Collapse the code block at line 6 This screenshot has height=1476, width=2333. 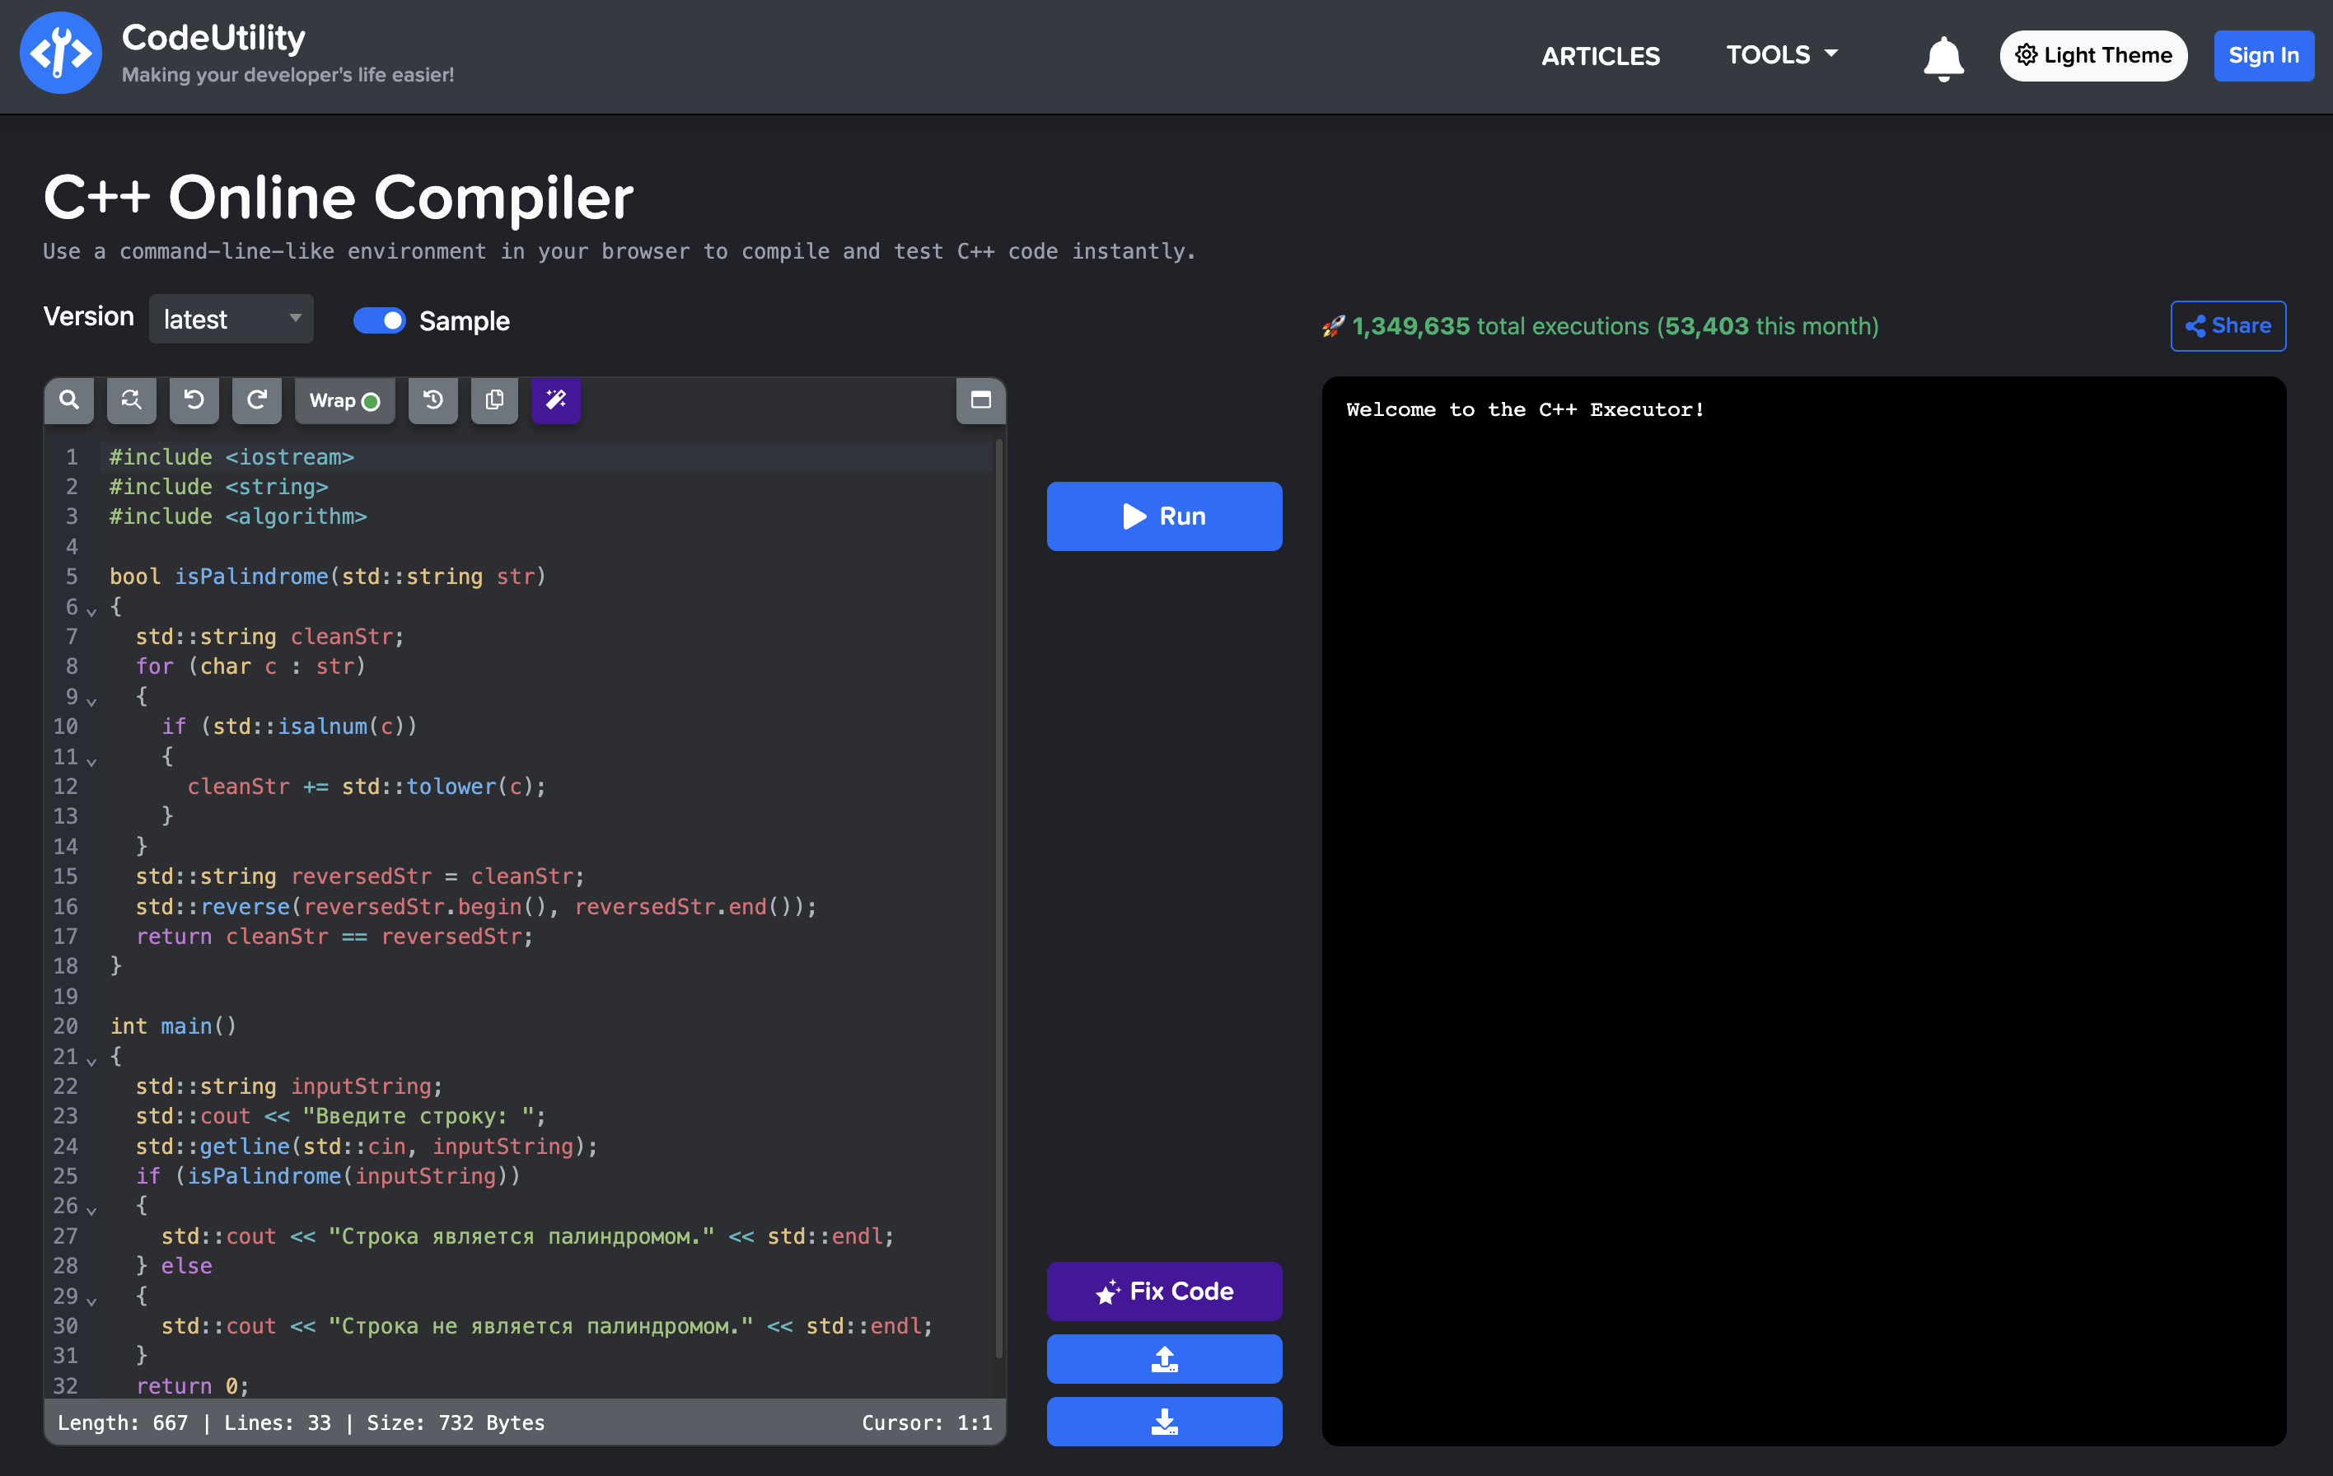[x=92, y=611]
